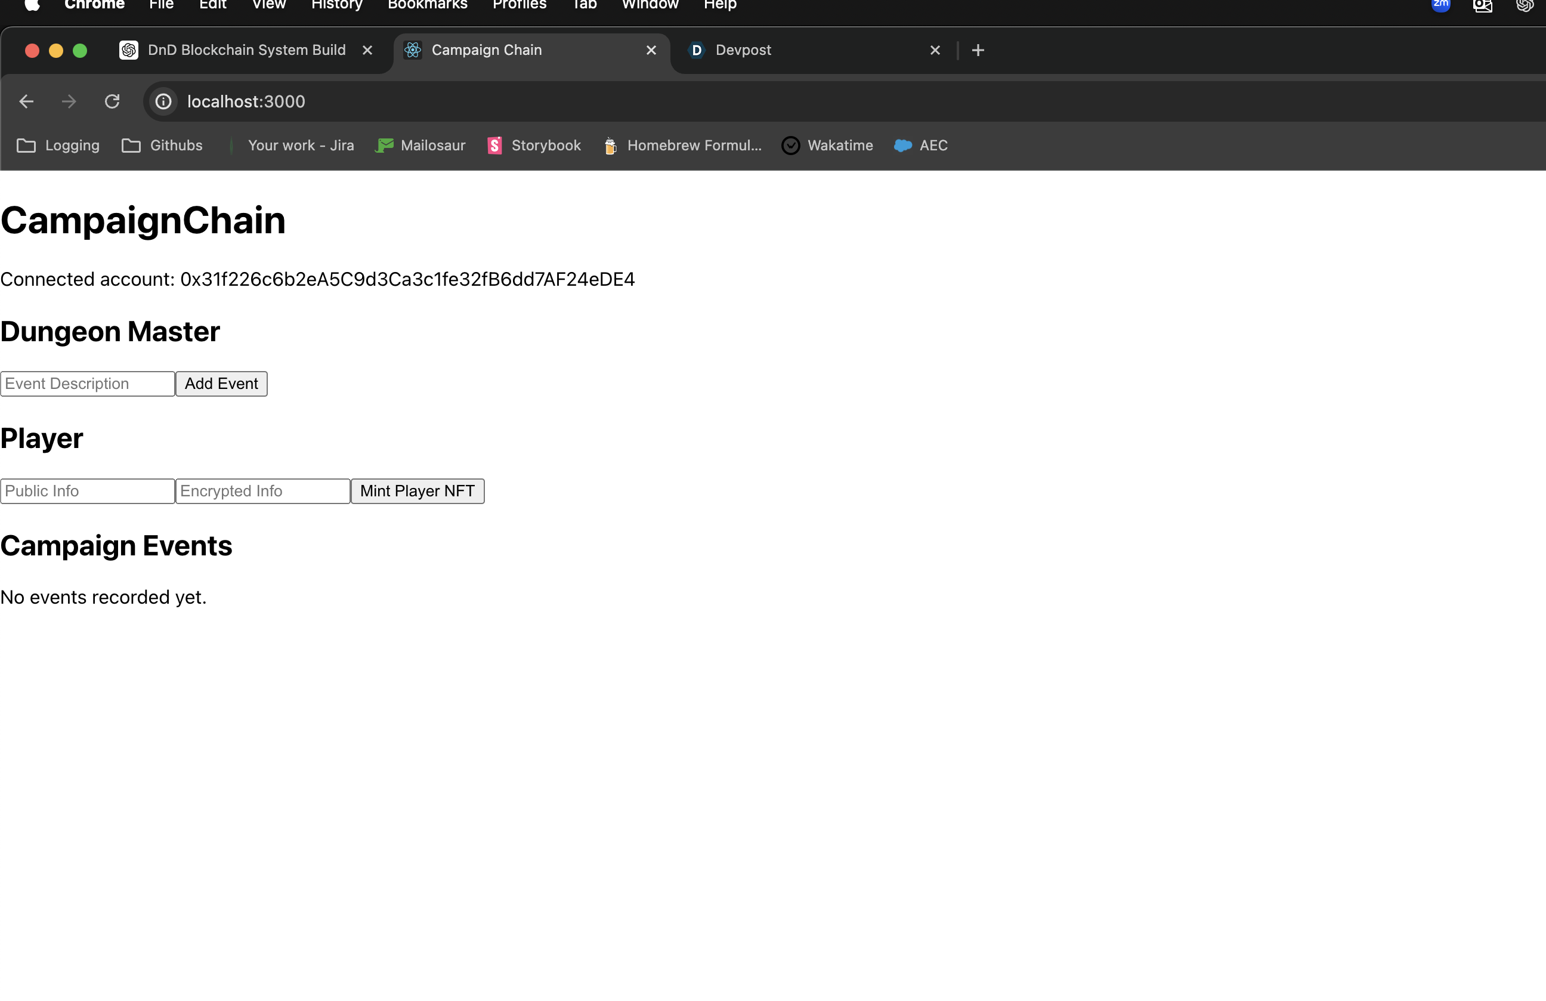Click the browser back arrow
This screenshot has height=1001, width=1546.
coord(27,101)
